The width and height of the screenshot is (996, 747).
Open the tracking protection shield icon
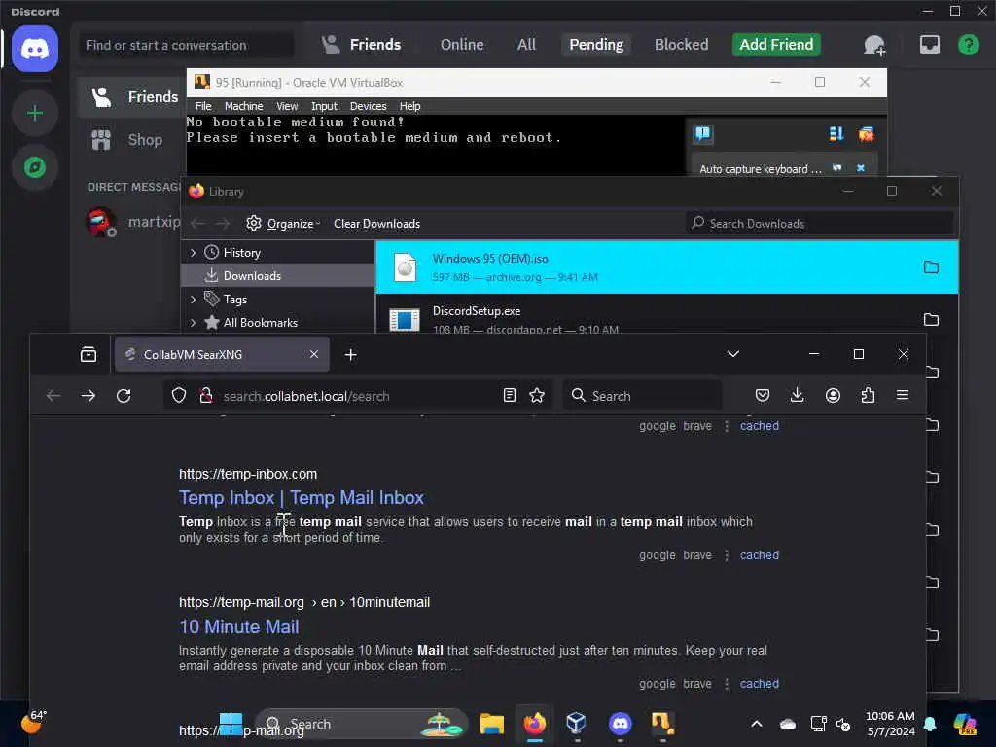[x=179, y=396]
